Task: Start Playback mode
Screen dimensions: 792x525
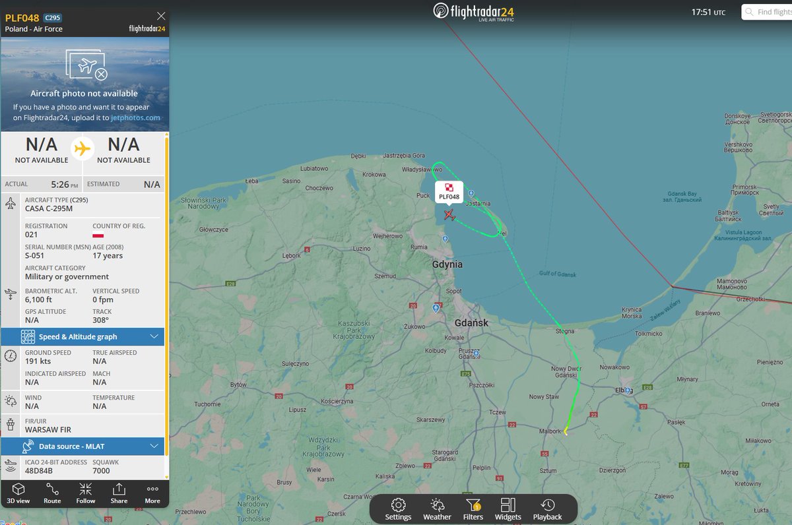Action: [x=547, y=509]
